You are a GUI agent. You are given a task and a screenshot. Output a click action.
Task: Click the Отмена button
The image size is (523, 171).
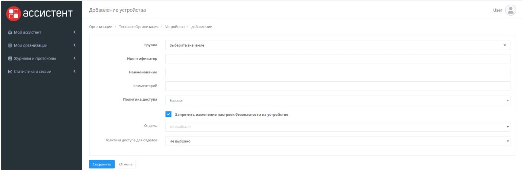(126, 164)
